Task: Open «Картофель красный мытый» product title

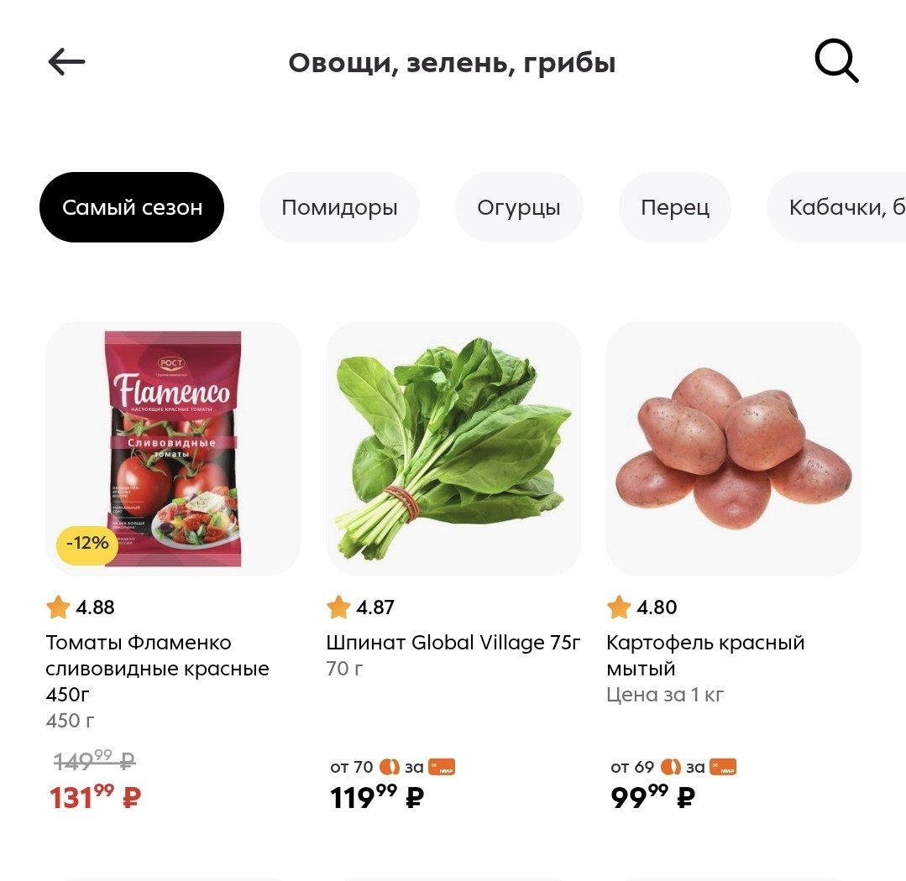Action: click(x=705, y=655)
